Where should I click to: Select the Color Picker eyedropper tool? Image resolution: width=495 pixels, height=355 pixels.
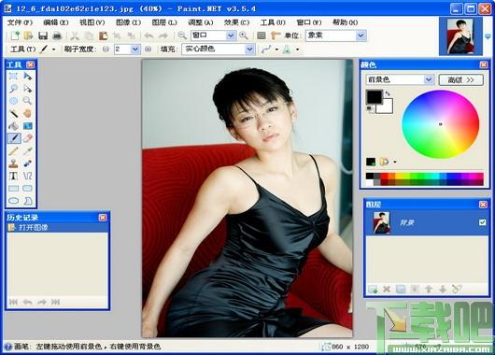tap(28, 151)
